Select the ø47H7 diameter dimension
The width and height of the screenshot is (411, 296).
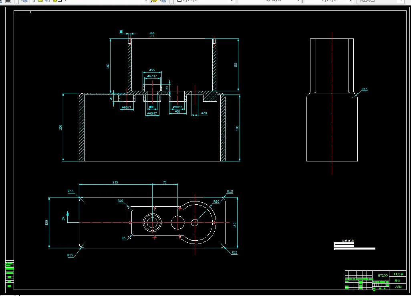coord(152,76)
